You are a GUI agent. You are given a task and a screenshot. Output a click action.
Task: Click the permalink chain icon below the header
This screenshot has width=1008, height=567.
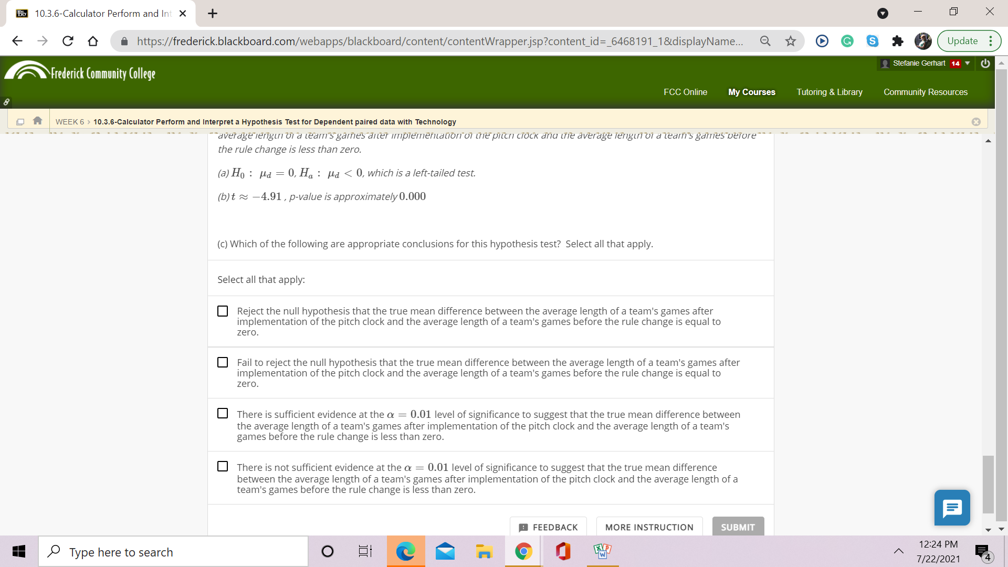[x=6, y=102]
